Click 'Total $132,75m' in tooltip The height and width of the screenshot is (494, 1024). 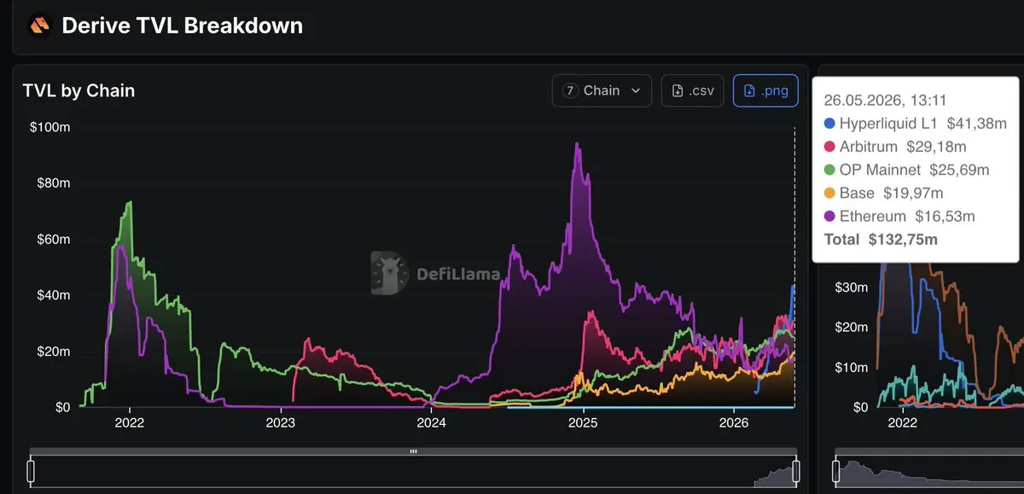881,240
